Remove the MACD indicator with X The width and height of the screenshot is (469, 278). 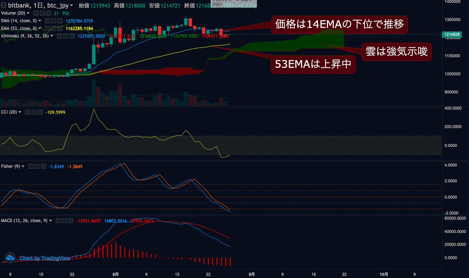click(x=71, y=221)
